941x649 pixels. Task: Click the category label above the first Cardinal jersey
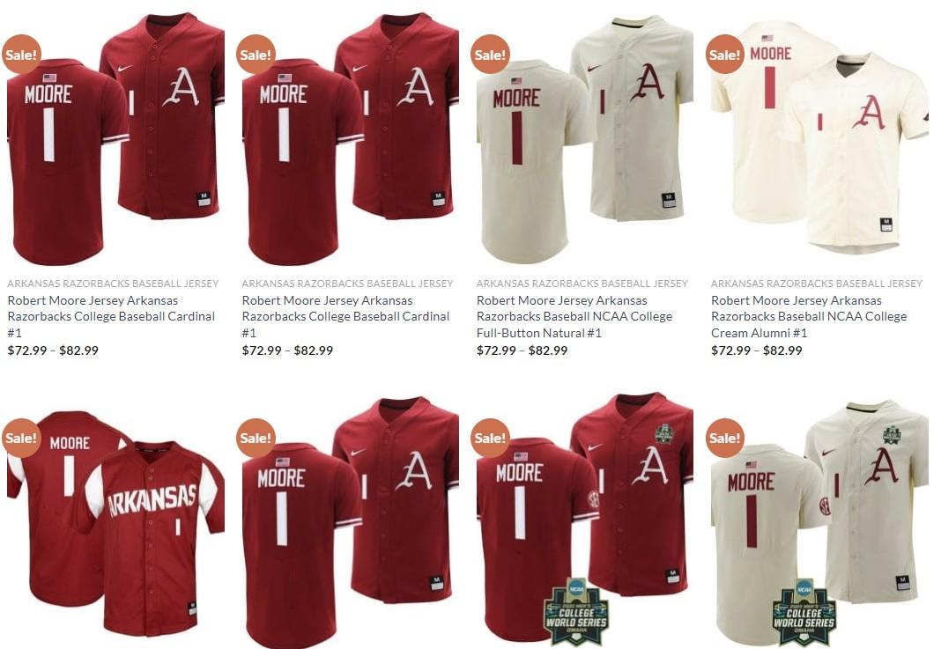(113, 284)
